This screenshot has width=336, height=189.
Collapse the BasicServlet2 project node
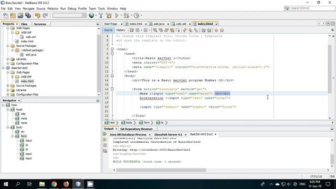pyautogui.click(x=3, y=68)
